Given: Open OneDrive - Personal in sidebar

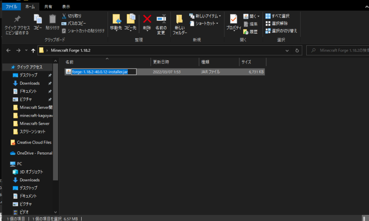Looking at the screenshot, I should pyautogui.click(x=31, y=153).
